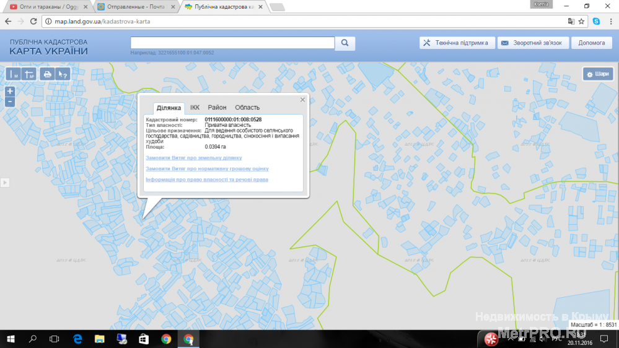Switch to the Область tab
619x348 pixels.
coord(247,107)
